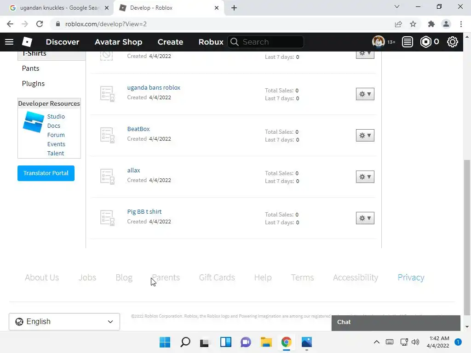The image size is (471, 353).
Task: Open Widgets from taskbar
Action: click(225, 342)
